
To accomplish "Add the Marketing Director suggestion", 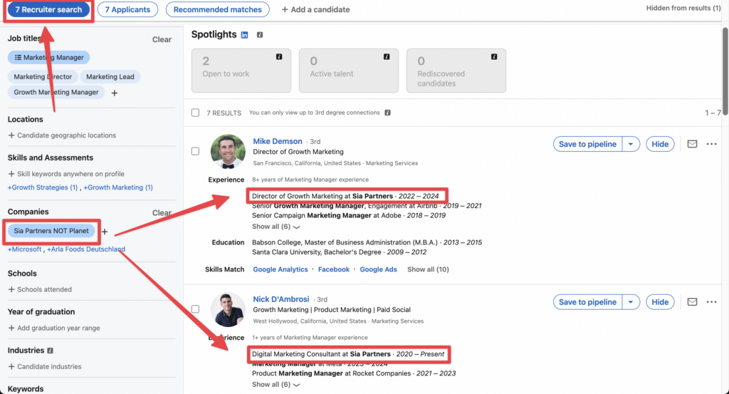I will pyautogui.click(x=43, y=77).
